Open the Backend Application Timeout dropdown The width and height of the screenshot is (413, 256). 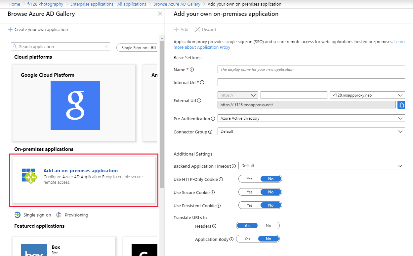coord(321,166)
